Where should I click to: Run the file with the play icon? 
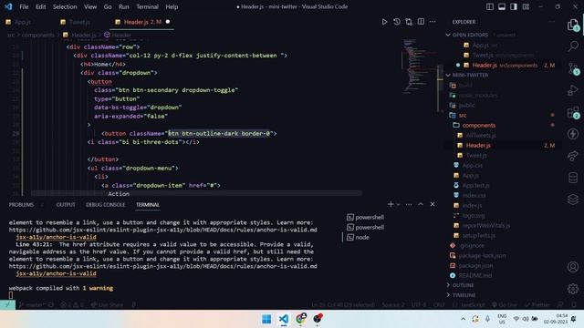[x=384, y=22]
